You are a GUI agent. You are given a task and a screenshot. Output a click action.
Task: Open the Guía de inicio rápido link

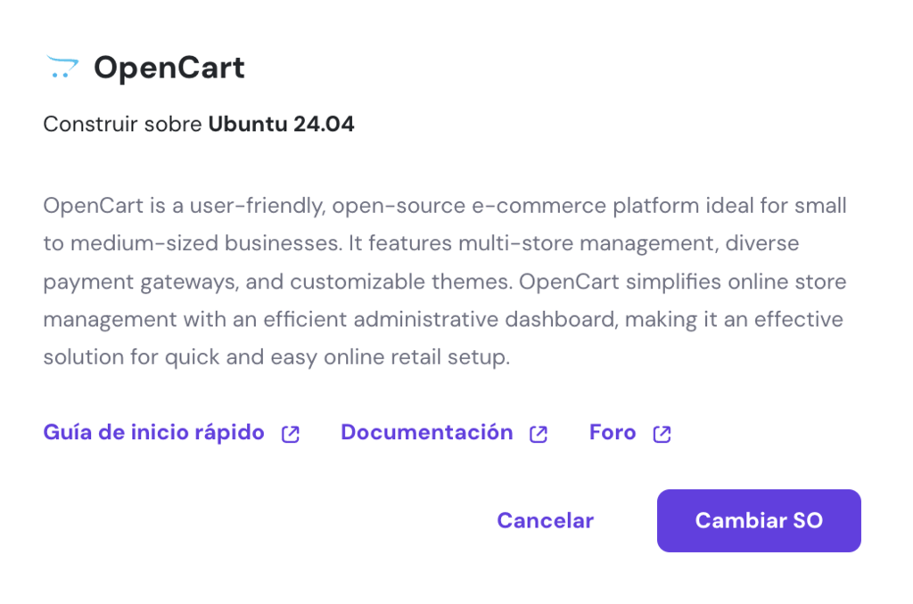[152, 432]
